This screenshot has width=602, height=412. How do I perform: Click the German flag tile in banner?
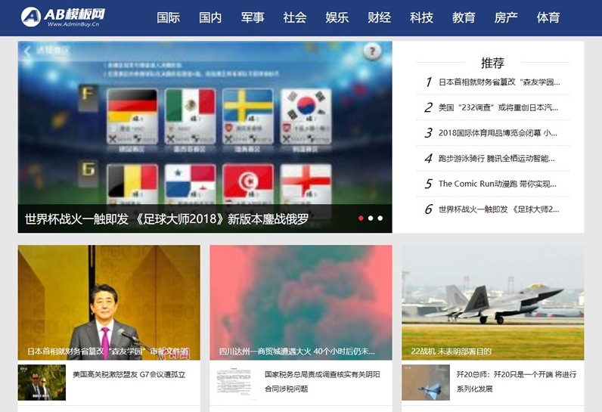coord(132,116)
